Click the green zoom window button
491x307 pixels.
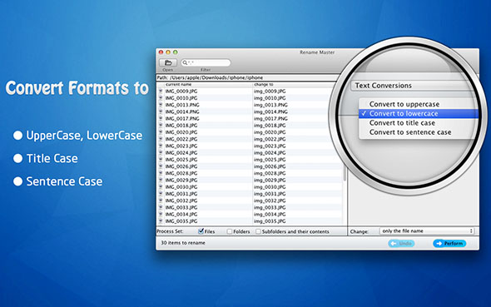pos(176,52)
